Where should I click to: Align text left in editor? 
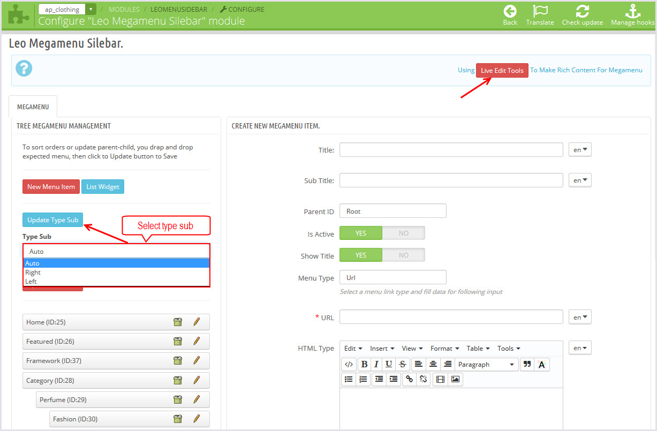(418, 364)
